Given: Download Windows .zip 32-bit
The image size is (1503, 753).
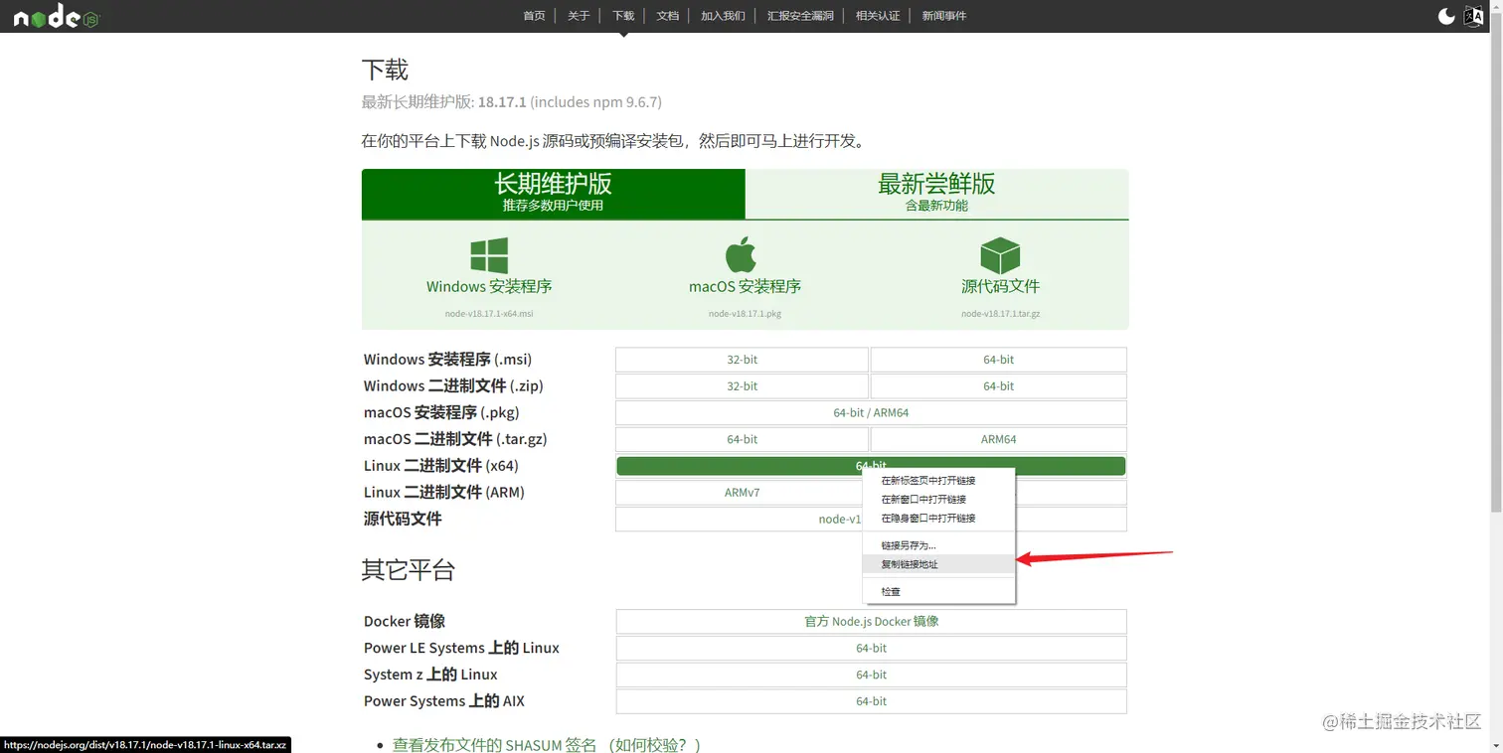Looking at the screenshot, I should point(742,386).
